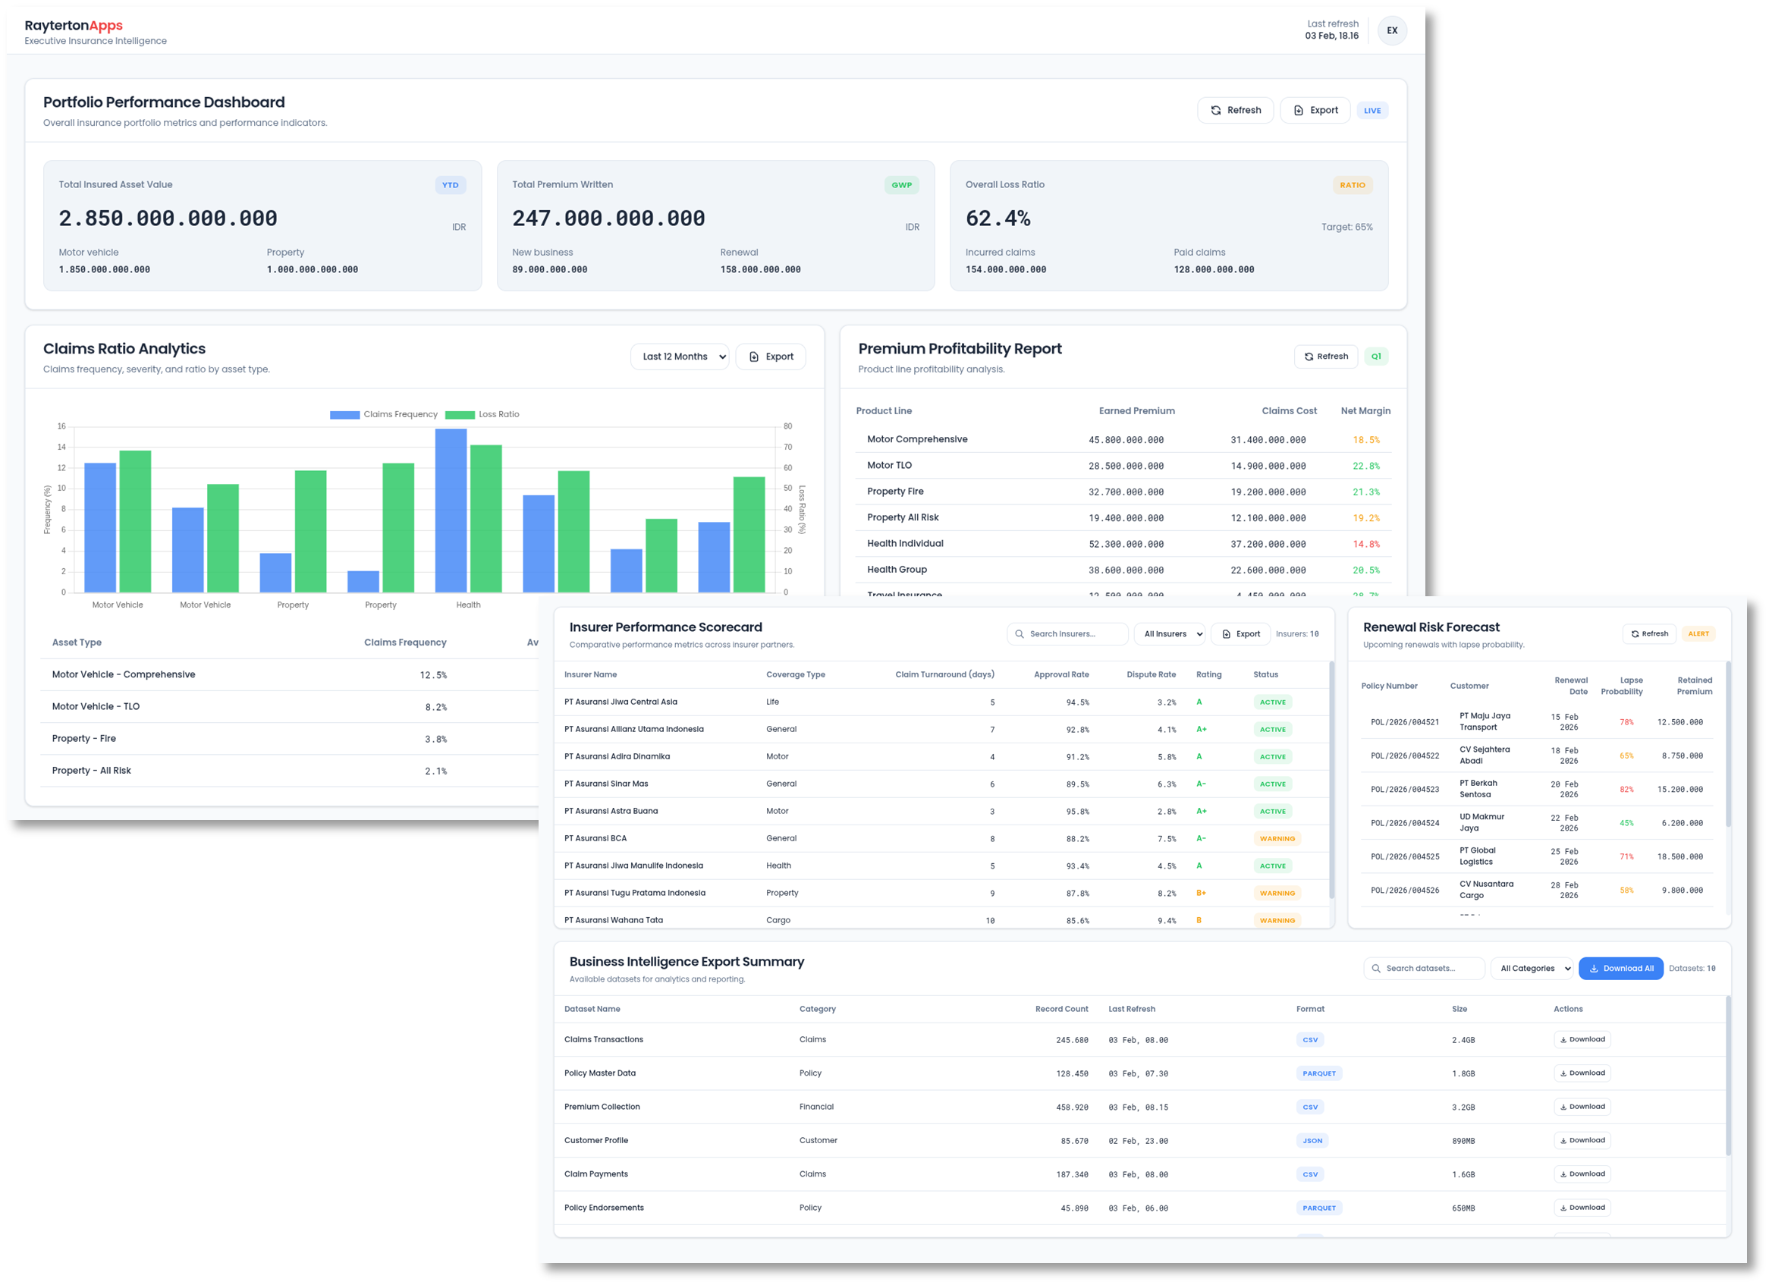Click the 78% lapse probability for PT Maju Jaya Transport
The width and height of the screenshot is (1769, 1285).
pos(1626,721)
